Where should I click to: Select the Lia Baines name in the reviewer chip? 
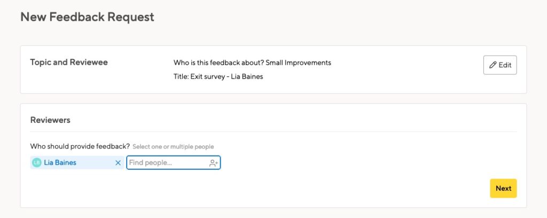coord(60,163)
